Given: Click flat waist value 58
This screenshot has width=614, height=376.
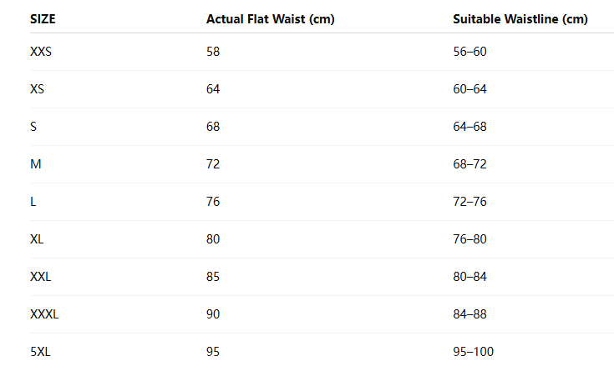Looking at the screenshot, I should tap(213, 52).
